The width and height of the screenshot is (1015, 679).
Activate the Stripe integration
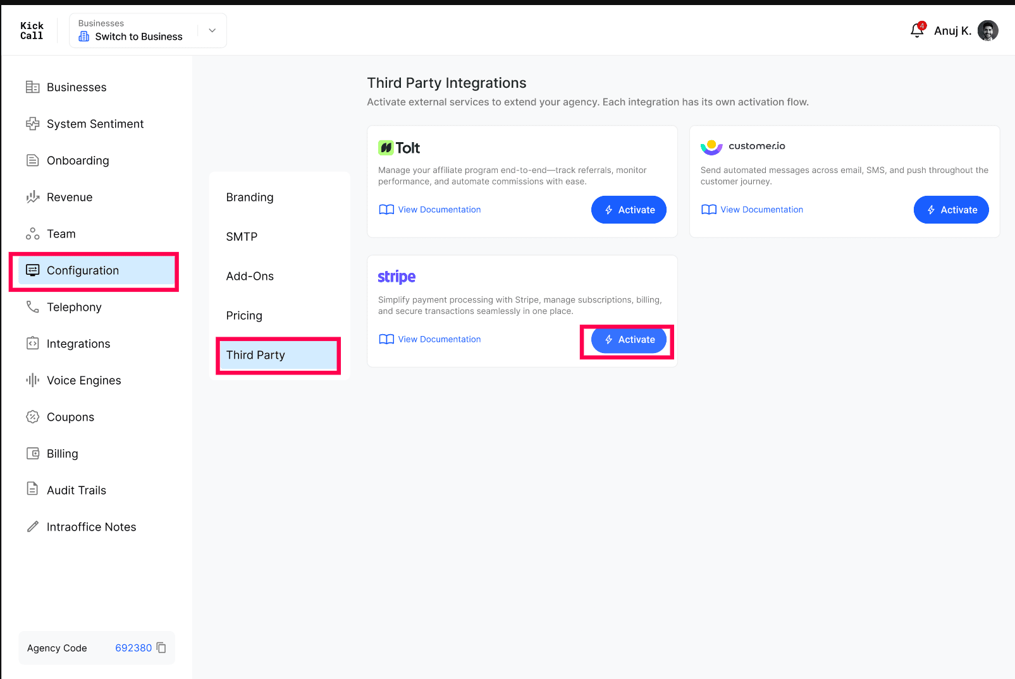[x=629, y=340]
